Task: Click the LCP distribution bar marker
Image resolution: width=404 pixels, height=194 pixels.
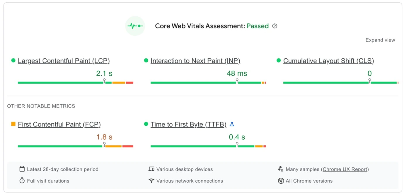Action: point(104,81)
